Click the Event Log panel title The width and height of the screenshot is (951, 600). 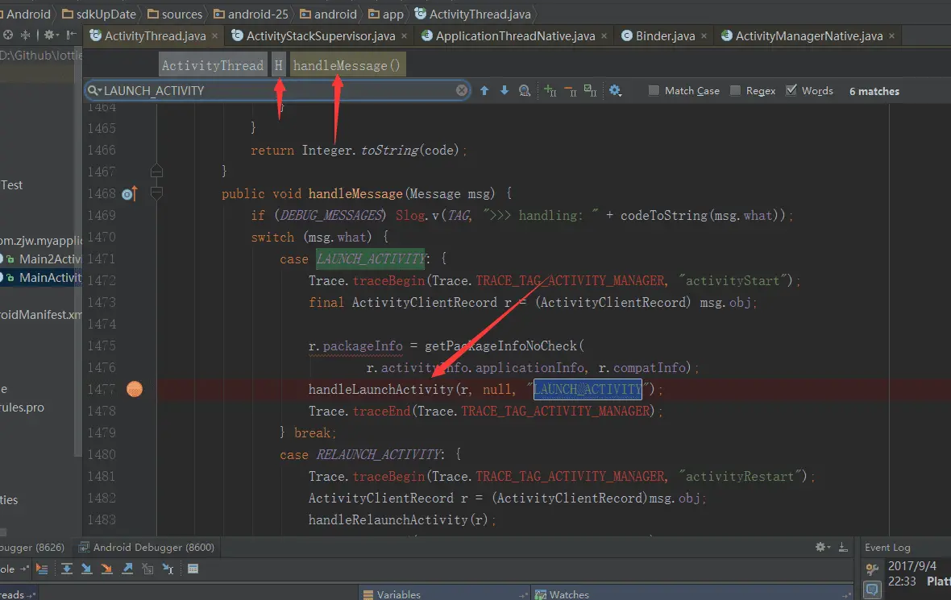coord(887,548)
